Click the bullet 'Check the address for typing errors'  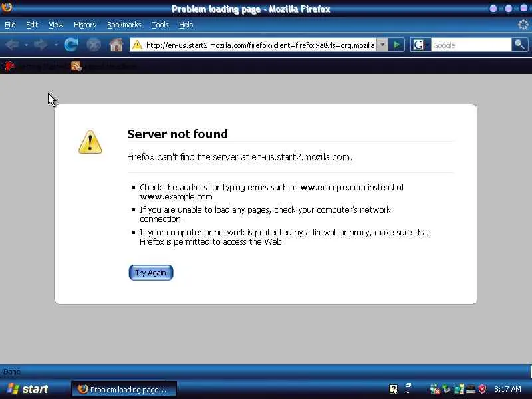pos(272,192)
